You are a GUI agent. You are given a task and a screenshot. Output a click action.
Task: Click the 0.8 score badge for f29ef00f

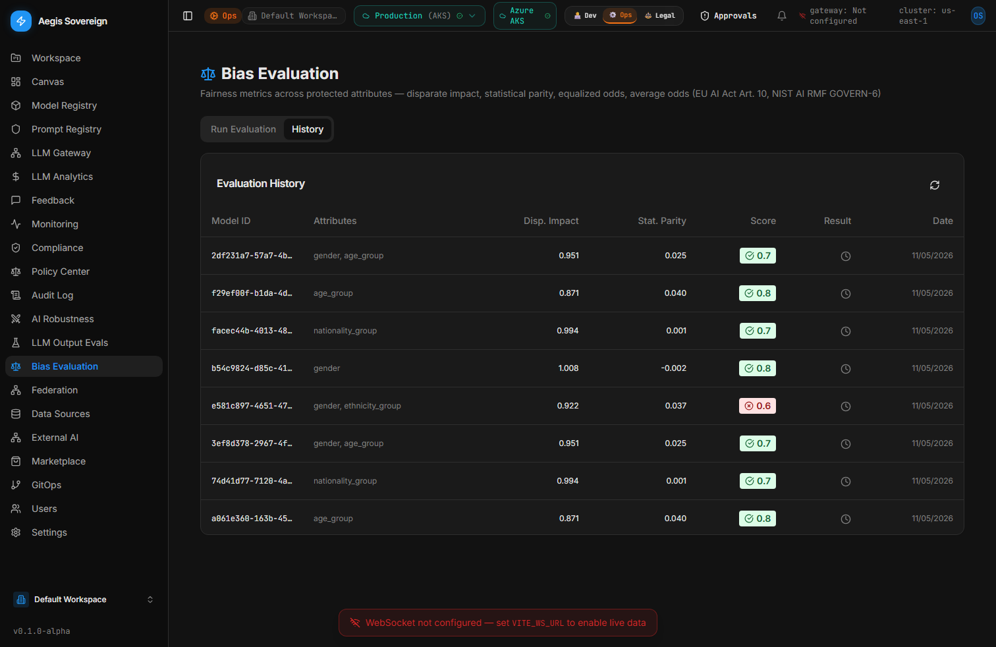pos(758,293)
